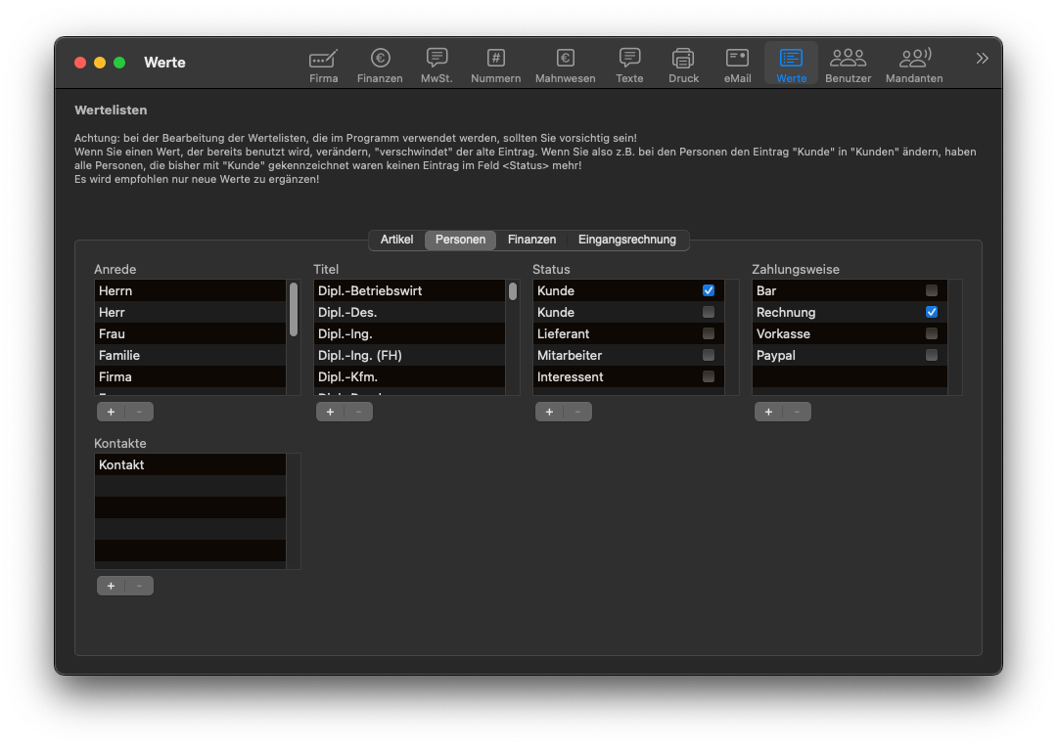Click plus button under Kontakte list

click(x=111, y=586)
